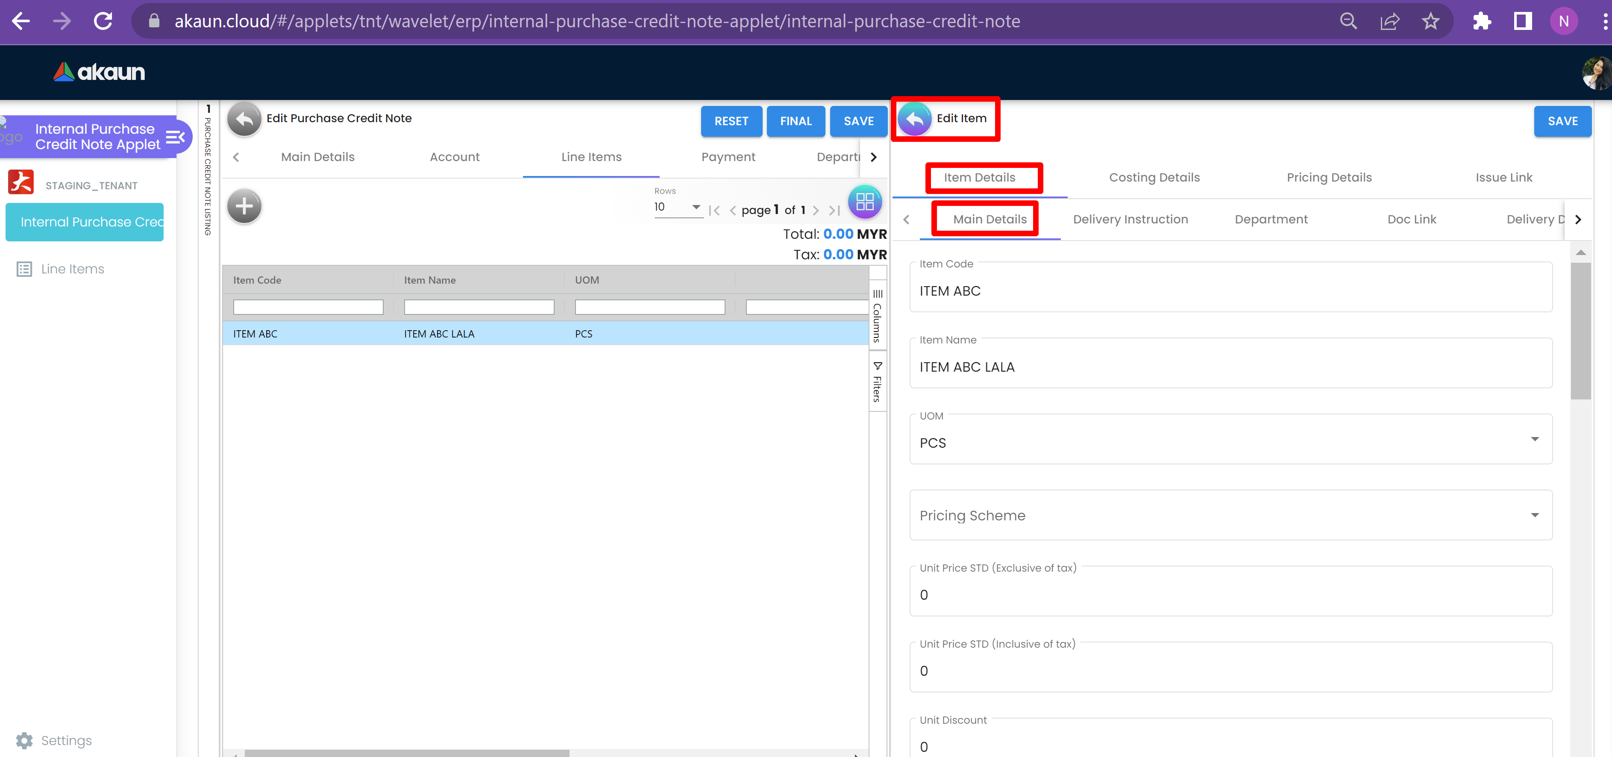Switch to Costing Details tab
The width and height of the screenshot is (1612, 757).
(1154, 178)
